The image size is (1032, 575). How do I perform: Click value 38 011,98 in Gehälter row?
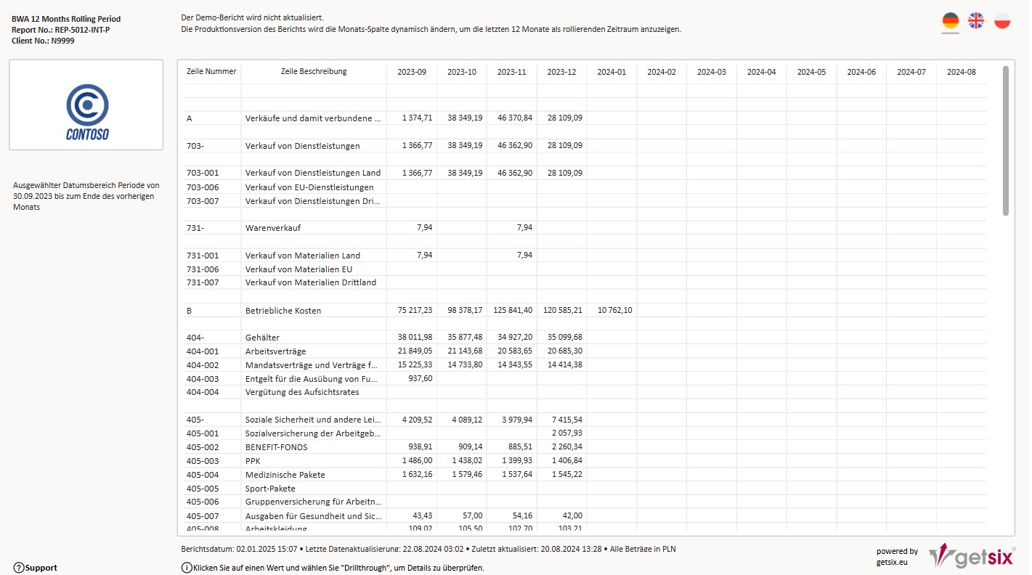[x=415, y=337]
